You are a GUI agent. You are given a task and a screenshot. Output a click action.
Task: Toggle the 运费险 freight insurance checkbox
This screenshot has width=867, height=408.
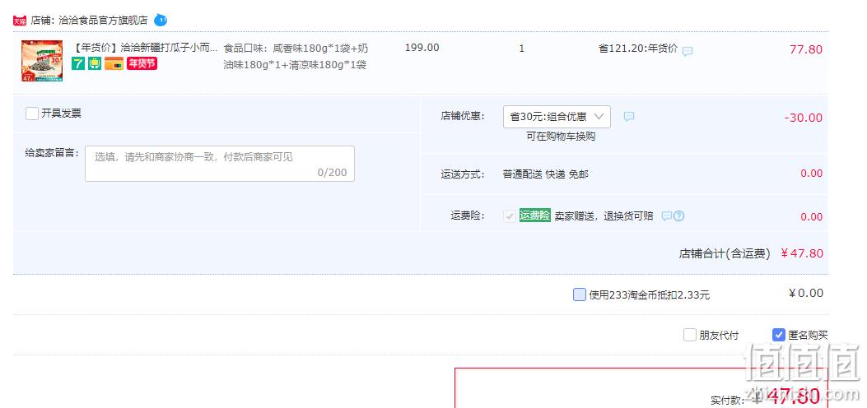pyautogui.click(x=510, y=216)
